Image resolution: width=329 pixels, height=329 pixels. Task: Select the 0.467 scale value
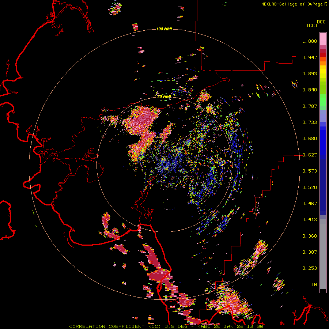(x=310, y=204)
